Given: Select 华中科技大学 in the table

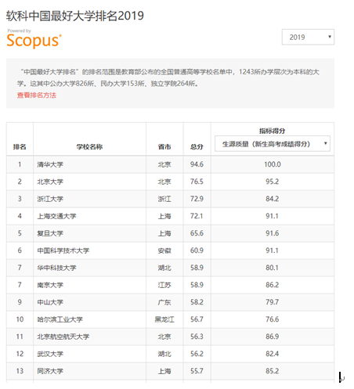Looking at the screenshot, I should 56,268.
